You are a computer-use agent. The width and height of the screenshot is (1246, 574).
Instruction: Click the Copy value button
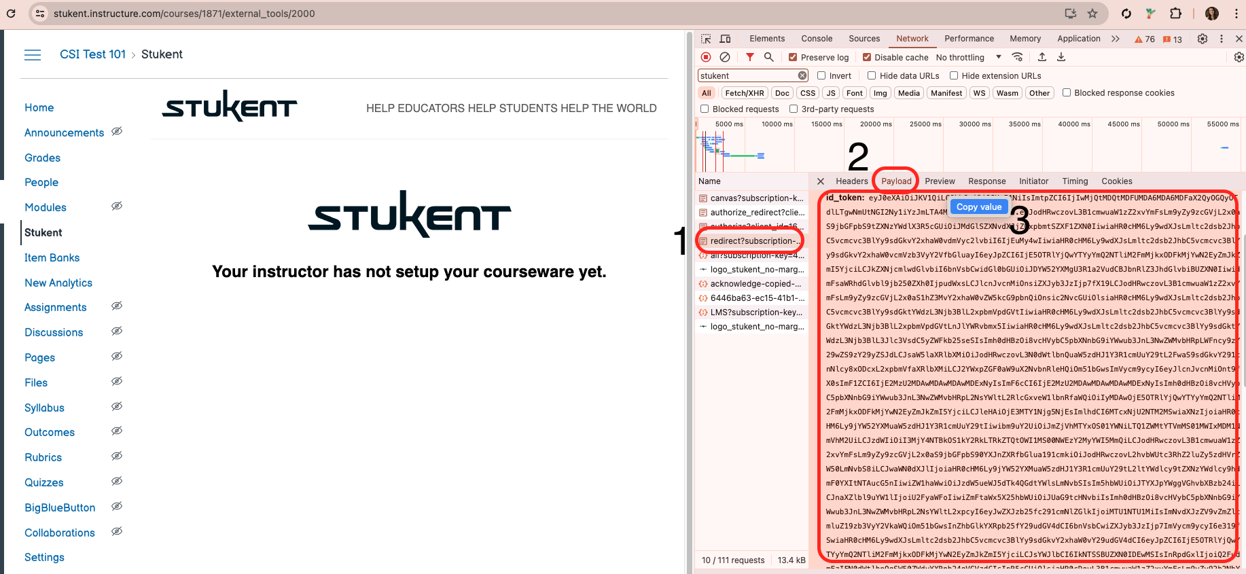979,207
